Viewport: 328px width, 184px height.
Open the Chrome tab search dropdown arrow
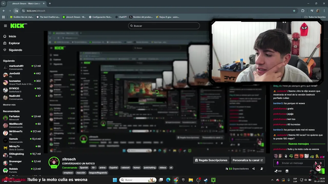(x=3, y=4)
